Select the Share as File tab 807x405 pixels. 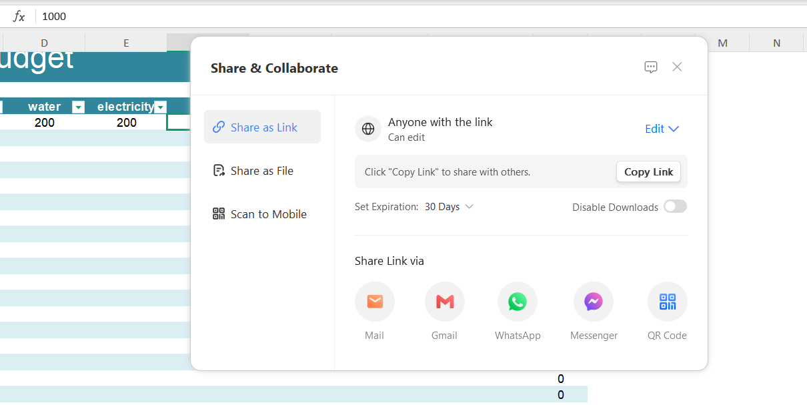click(262, 171)
